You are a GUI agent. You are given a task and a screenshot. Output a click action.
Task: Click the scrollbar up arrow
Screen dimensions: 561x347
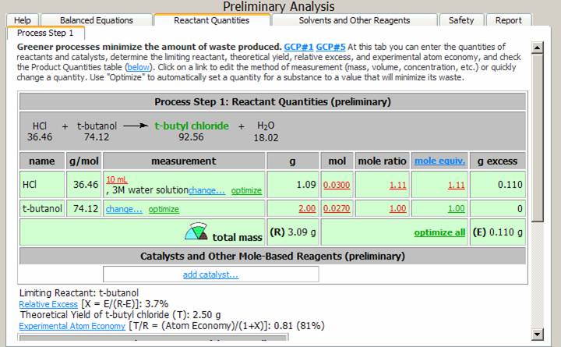coord(536,48)
